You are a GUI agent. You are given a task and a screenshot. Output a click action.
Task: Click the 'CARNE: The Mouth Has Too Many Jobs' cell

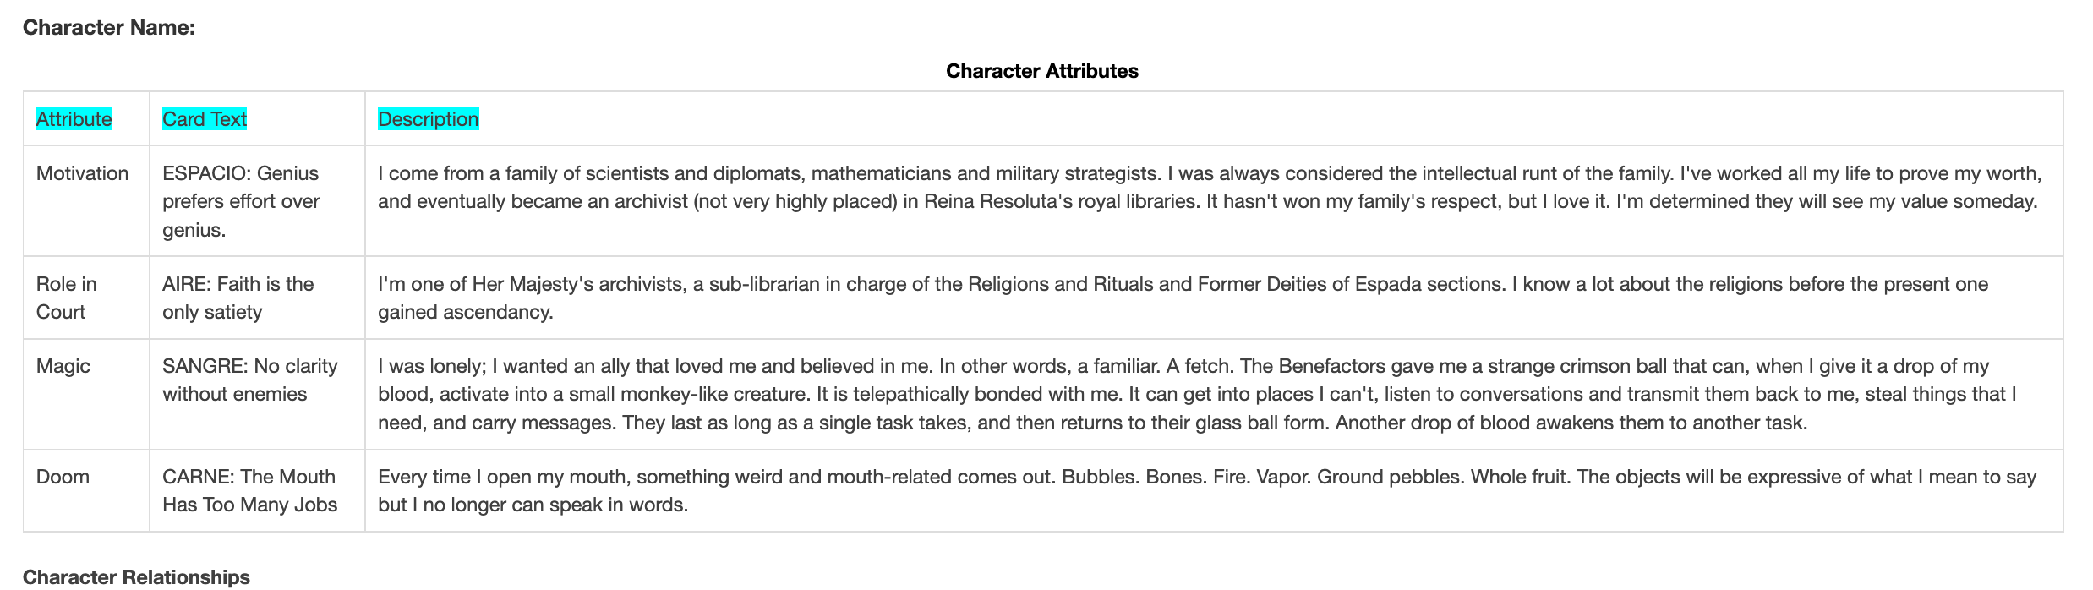point(249,490)
